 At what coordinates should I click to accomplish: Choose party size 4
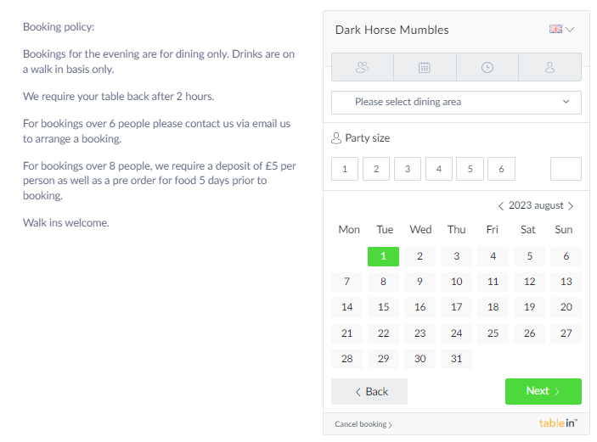pos(438,169)
